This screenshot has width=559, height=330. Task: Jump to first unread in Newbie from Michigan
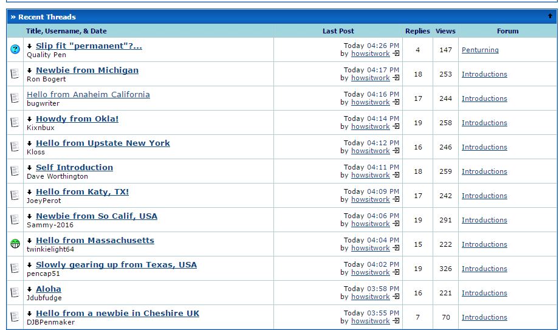tap(30, 70)
